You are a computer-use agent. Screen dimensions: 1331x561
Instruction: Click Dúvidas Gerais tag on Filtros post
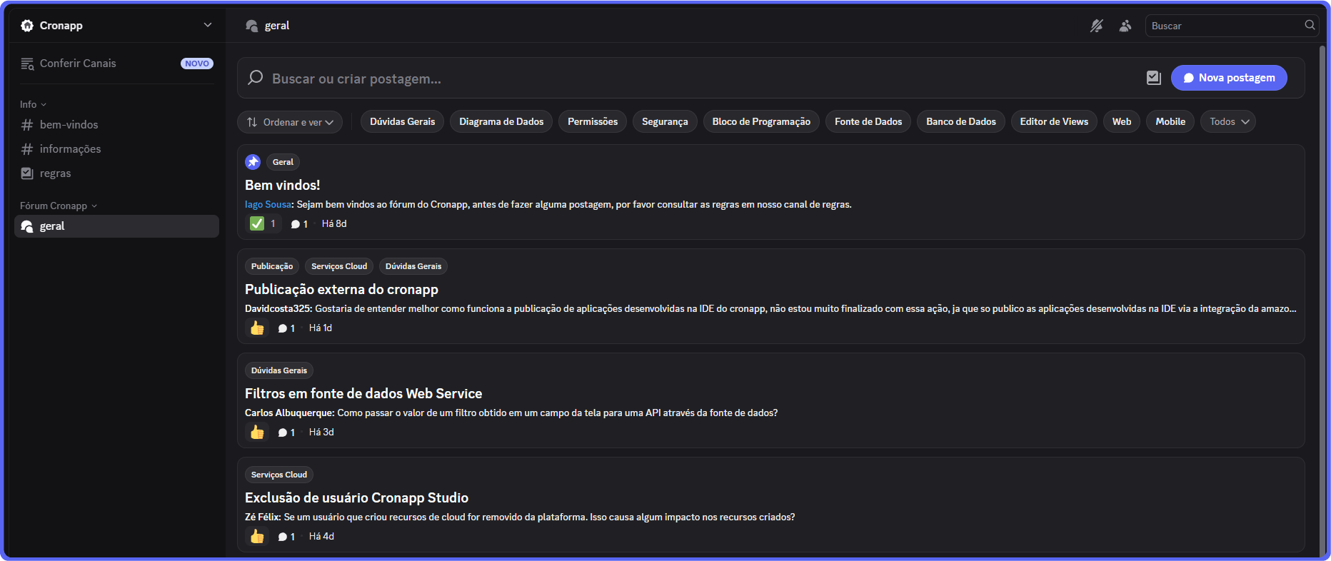279,370
